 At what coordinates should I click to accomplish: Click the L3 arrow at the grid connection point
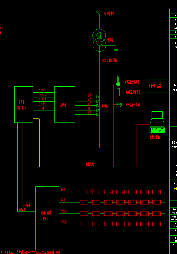click(x=98, y=106)
